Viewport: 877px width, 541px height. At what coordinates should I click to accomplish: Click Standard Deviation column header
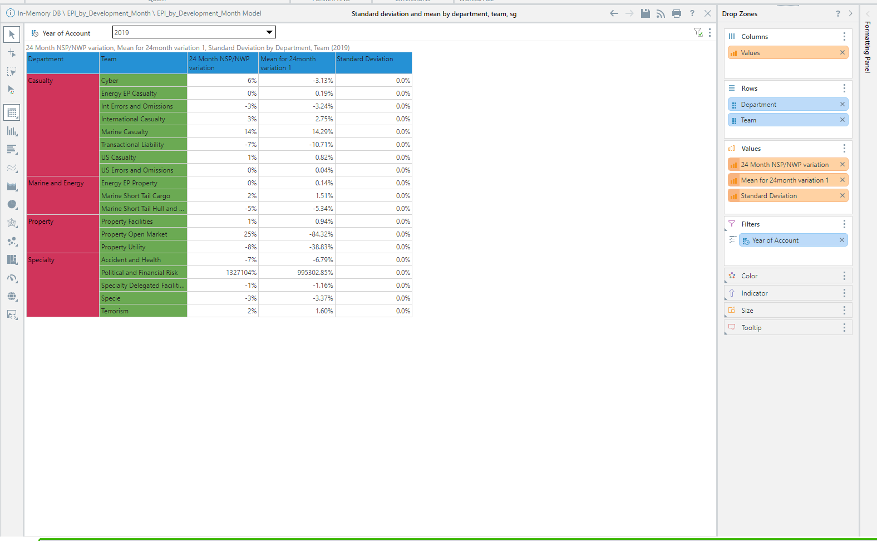373,63
